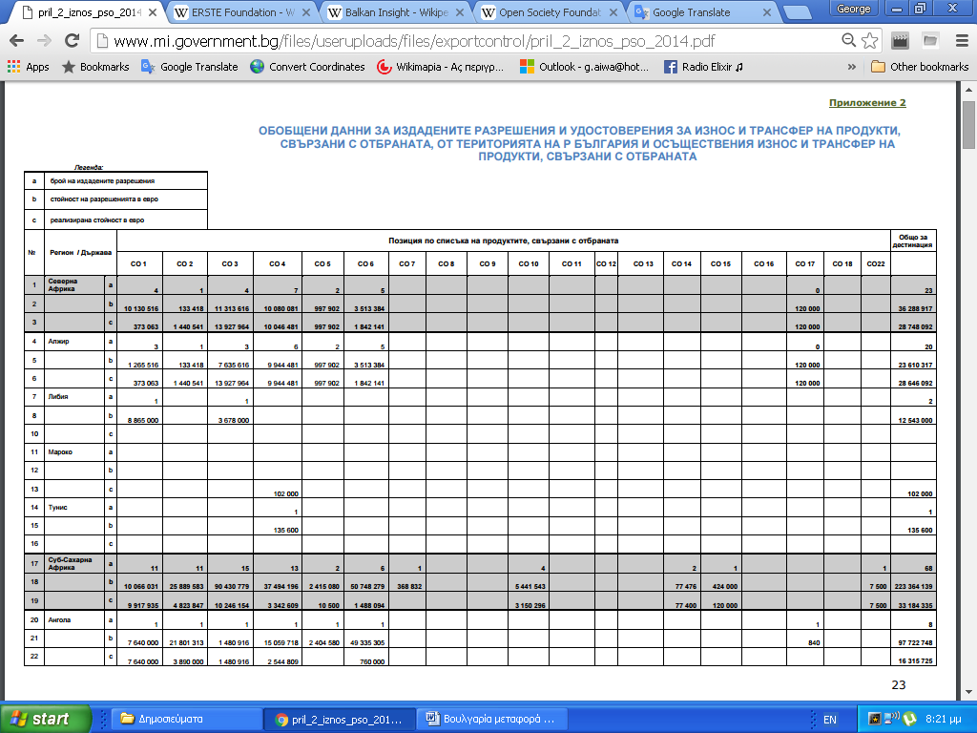Screen dimensions: 977x733
Task: Click the Тунис row label
Action: [x=57, y=508]
